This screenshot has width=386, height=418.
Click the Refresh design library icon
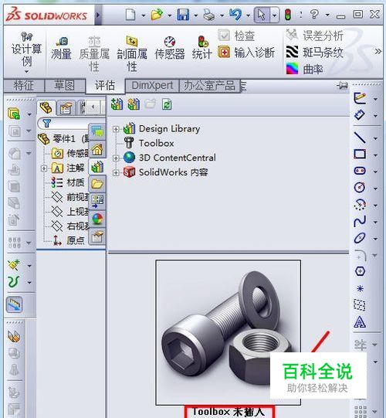click(167, 104)
